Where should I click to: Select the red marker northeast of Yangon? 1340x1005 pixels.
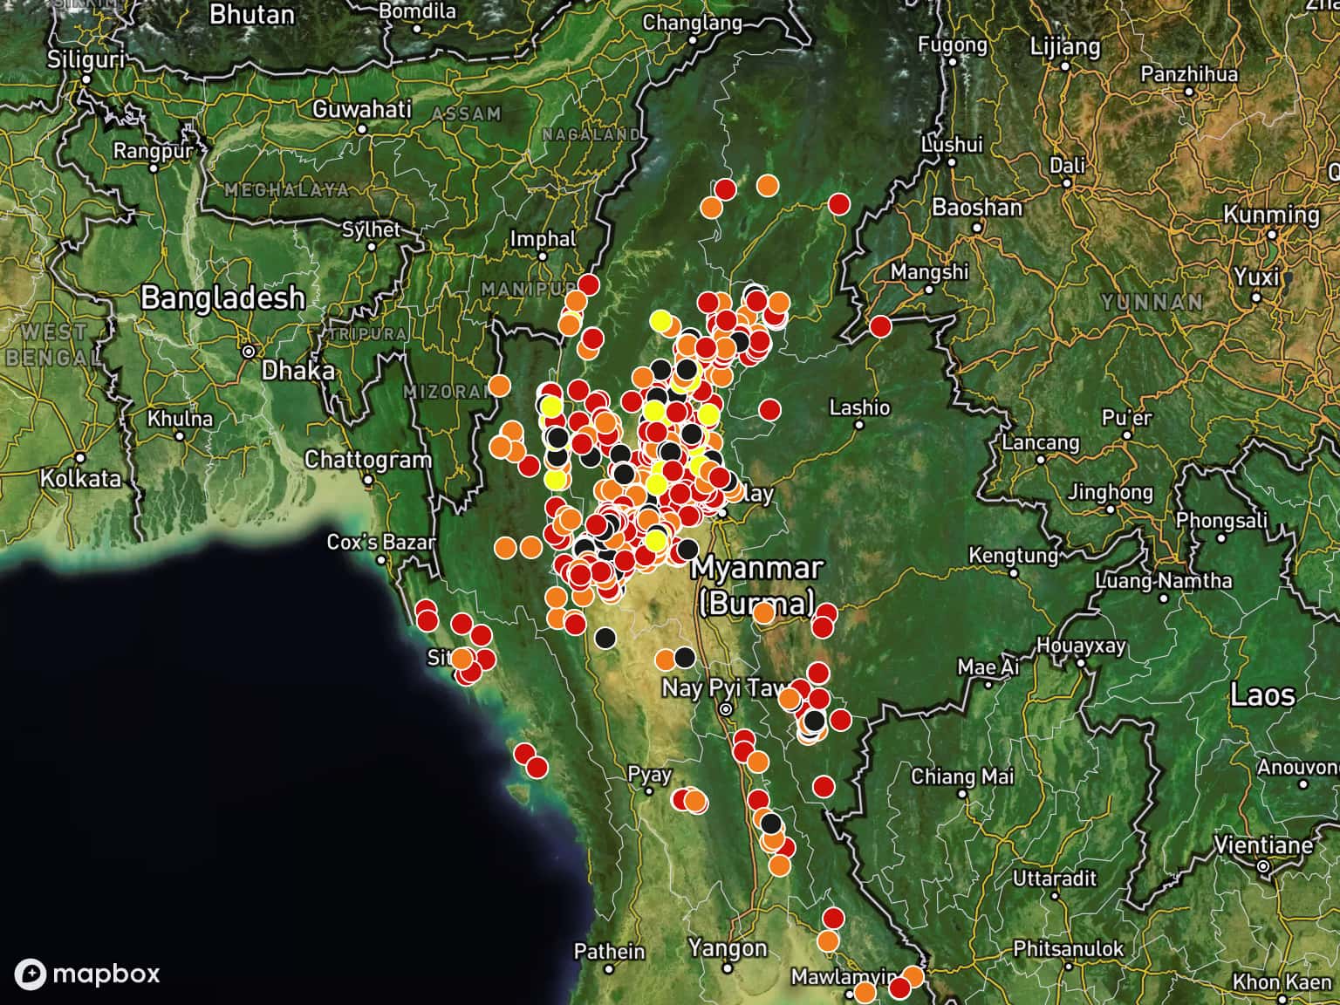833,918
